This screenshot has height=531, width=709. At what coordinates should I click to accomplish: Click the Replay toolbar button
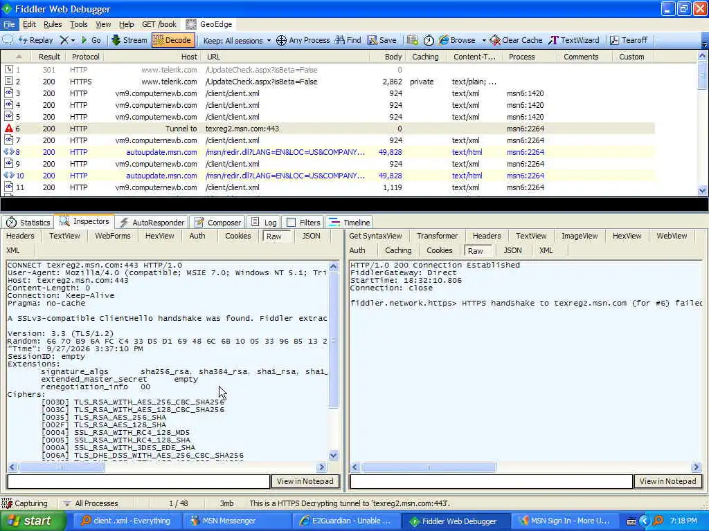tap(36, 40)
